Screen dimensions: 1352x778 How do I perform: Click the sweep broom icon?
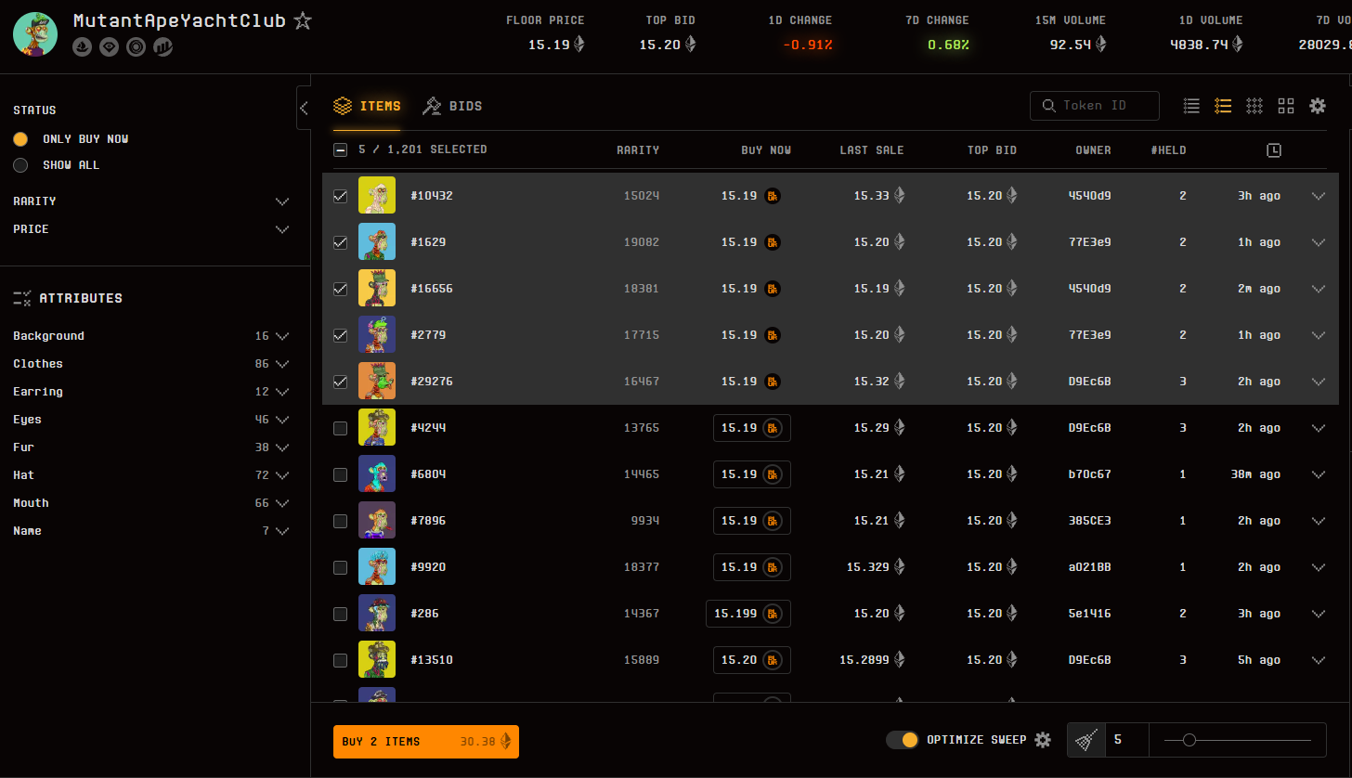click(1085, 740)
